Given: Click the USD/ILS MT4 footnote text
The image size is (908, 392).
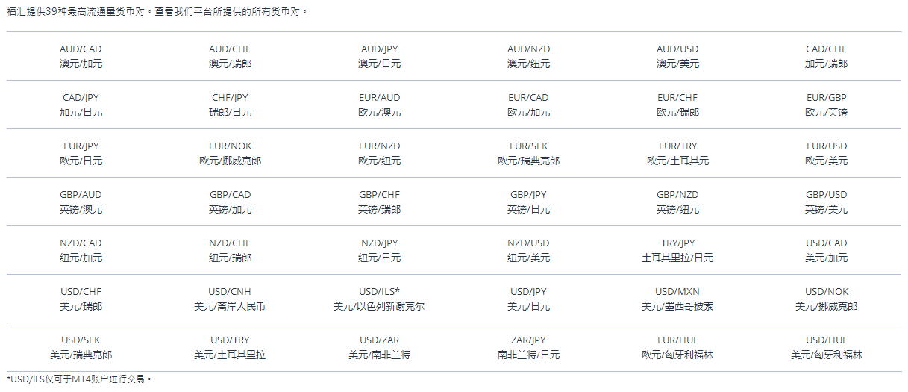Looking at the screenshot, I should pyautogui.click(x=79, y=379).
